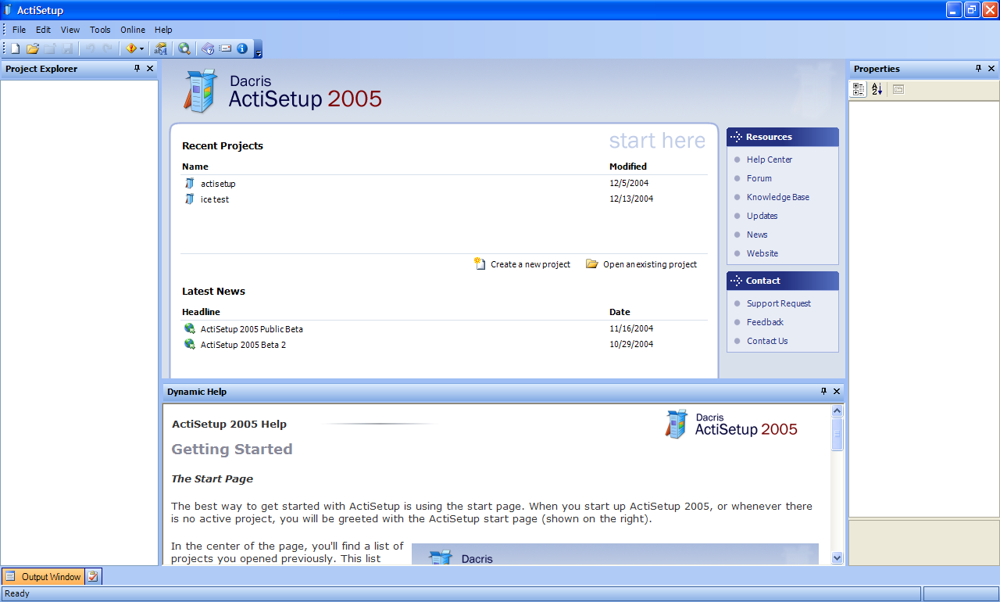Image resolution: width=1000 pixels, height=602 pixels.
Task: Sort Properties alphabetically
Action: (877, 89)
